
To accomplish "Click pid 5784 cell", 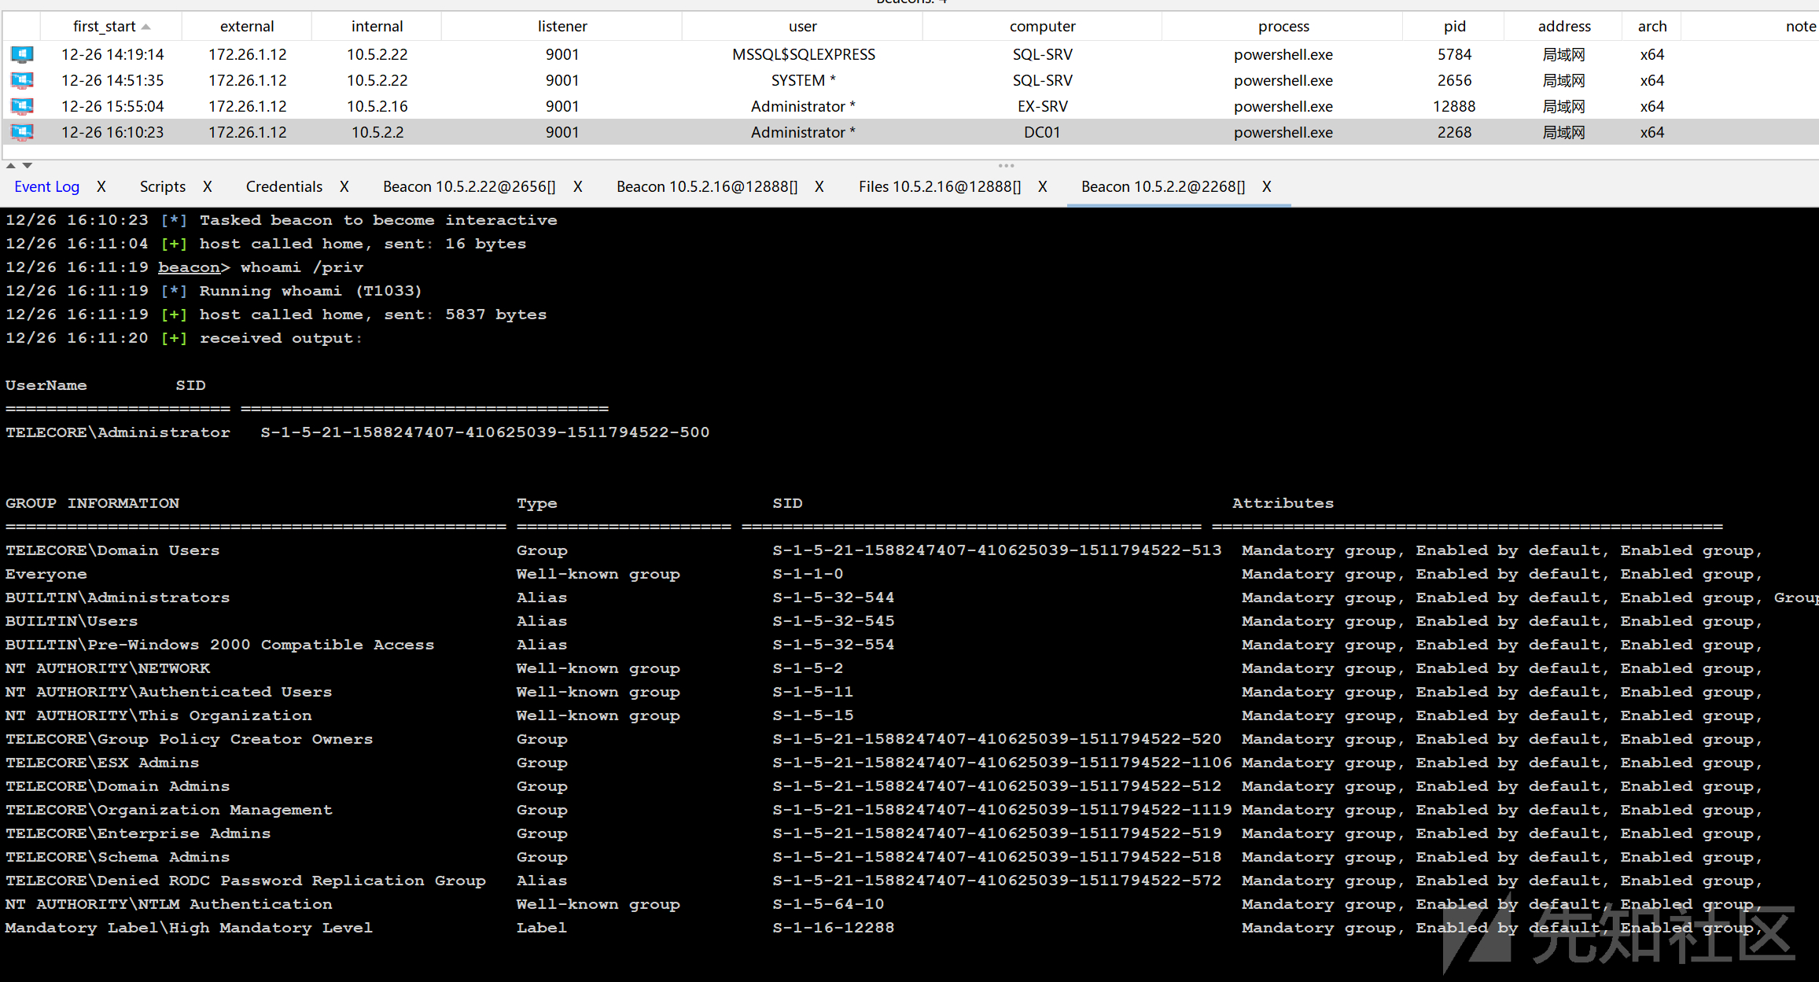I will (x=1454, y=54).
